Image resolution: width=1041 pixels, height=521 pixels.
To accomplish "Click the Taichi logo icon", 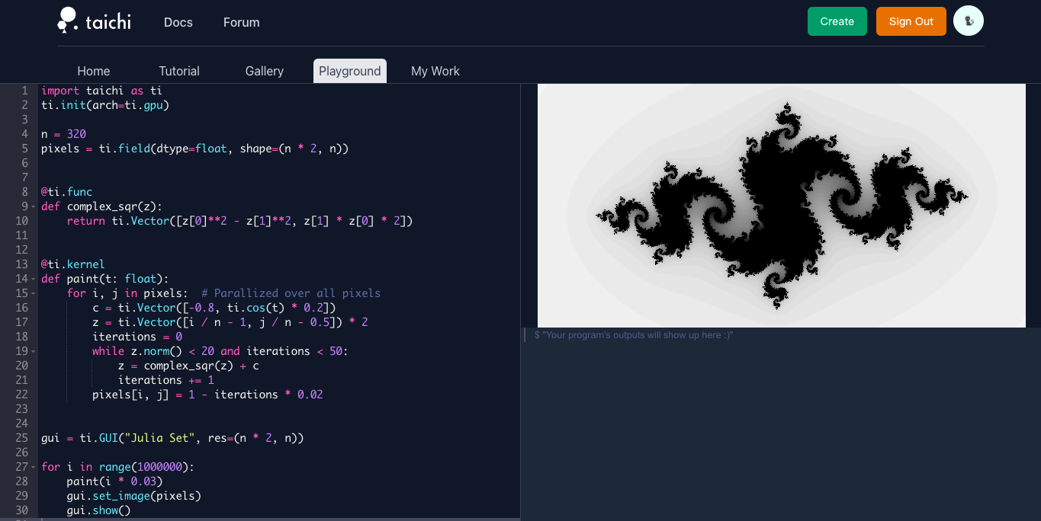I will click(x=67, y=21).
